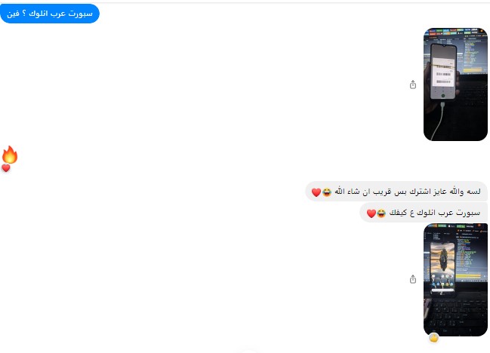Open the heart reaction under the fire emoji

(x=6, y=168)
